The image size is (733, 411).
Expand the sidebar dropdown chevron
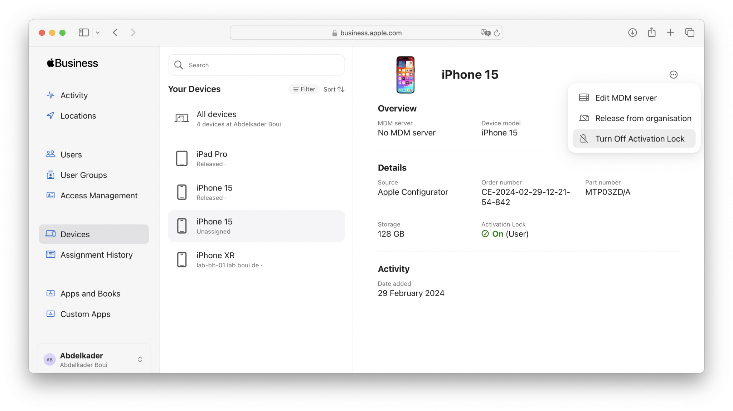click(98, 33)
